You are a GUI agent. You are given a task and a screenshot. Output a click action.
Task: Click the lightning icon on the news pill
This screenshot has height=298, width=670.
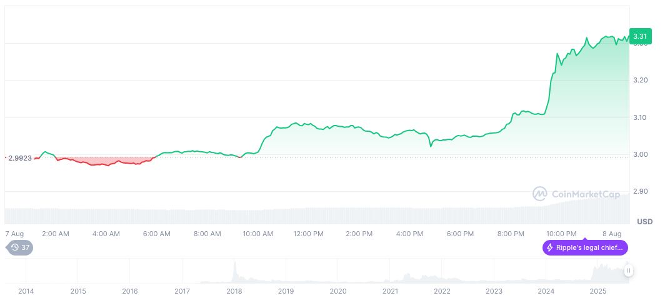[x=550, y=248]
